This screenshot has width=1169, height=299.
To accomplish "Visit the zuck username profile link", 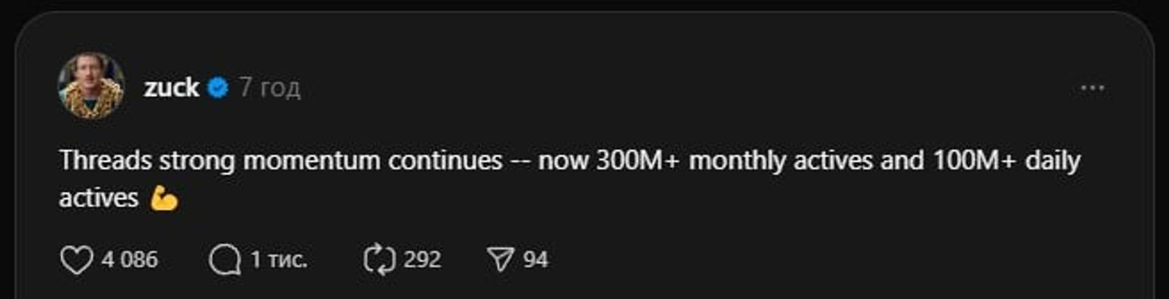I will (x=171, y=88).
